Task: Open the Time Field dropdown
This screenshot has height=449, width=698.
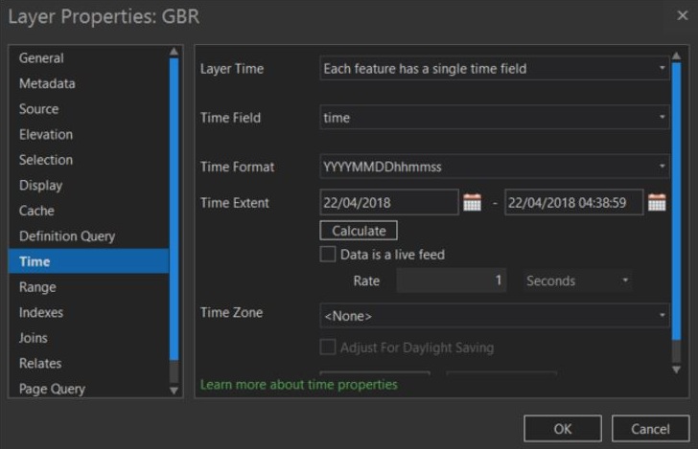Action: 495,118
